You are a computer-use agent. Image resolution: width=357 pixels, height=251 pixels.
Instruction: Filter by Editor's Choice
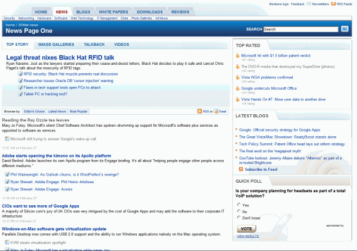tap(34, 111)
